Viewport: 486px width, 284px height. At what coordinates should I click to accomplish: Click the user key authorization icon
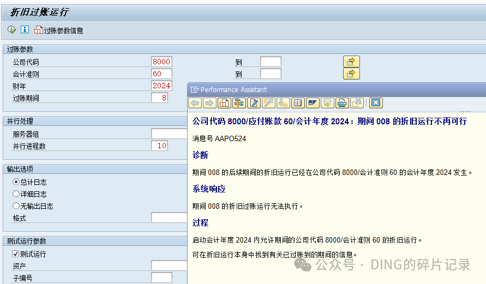(x=283, y=103)
